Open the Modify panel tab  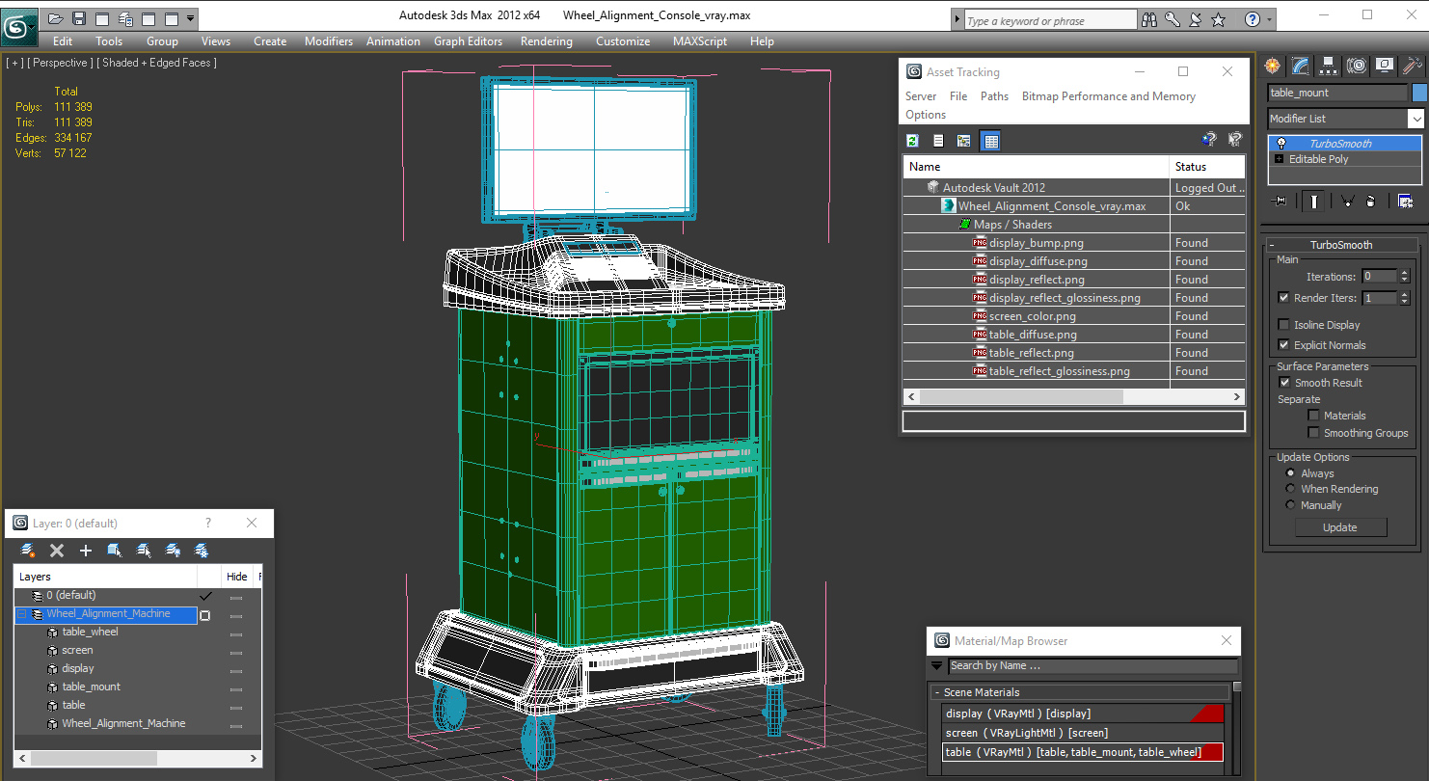click(x=1301, y=66)
